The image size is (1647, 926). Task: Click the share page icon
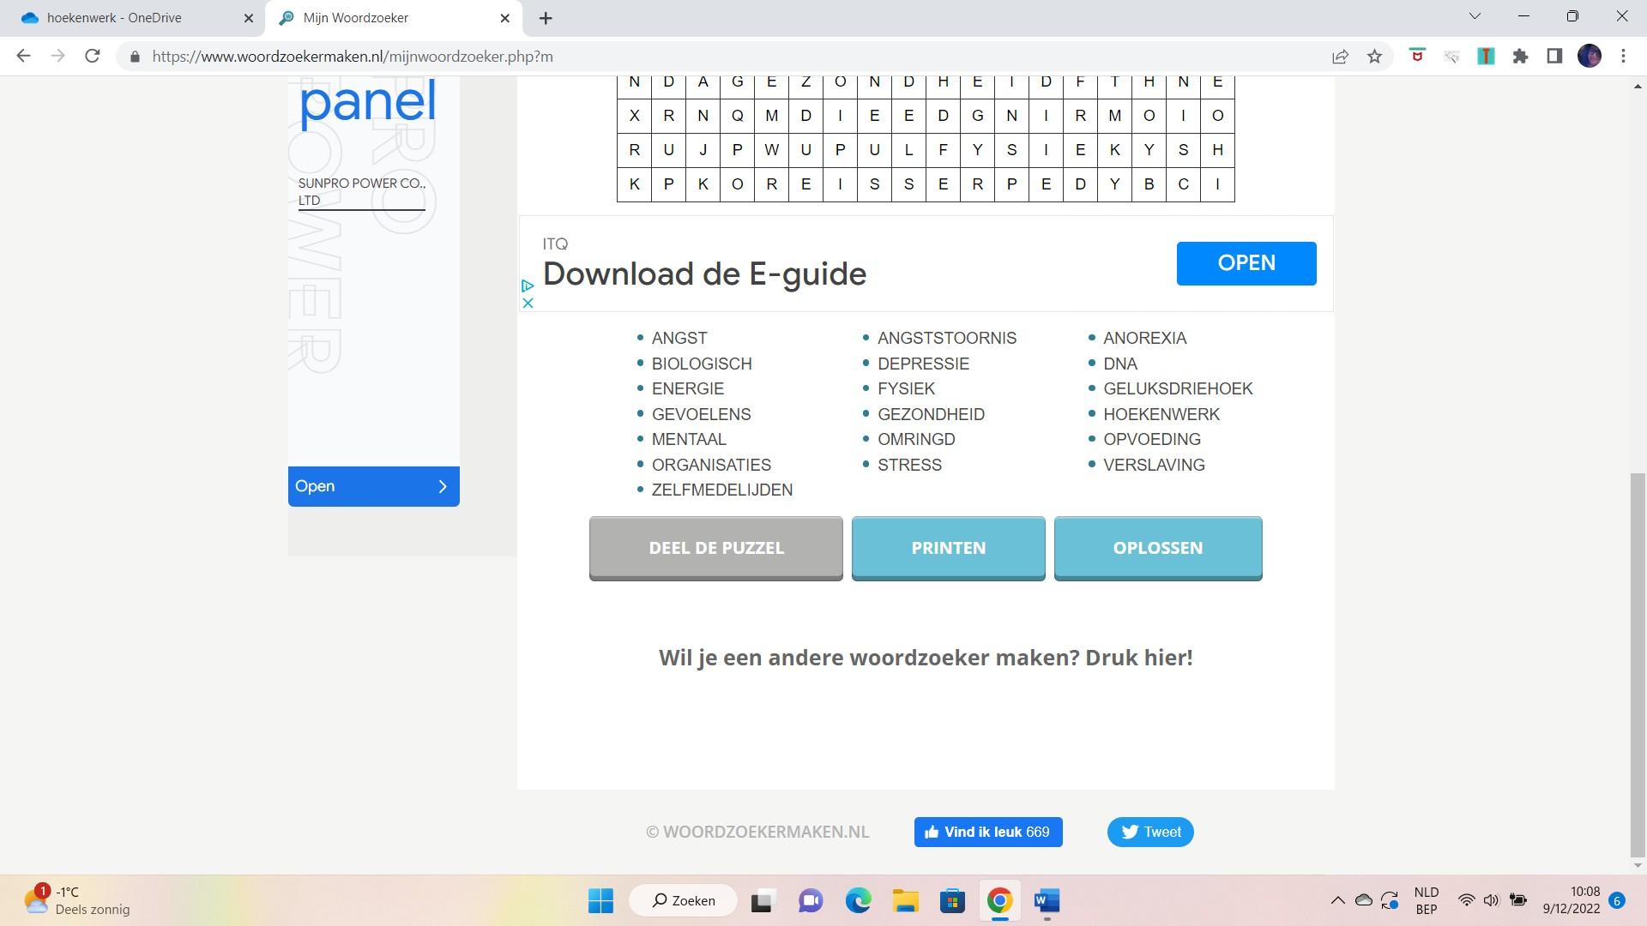pyautogui.click(x=1340, y=57)
